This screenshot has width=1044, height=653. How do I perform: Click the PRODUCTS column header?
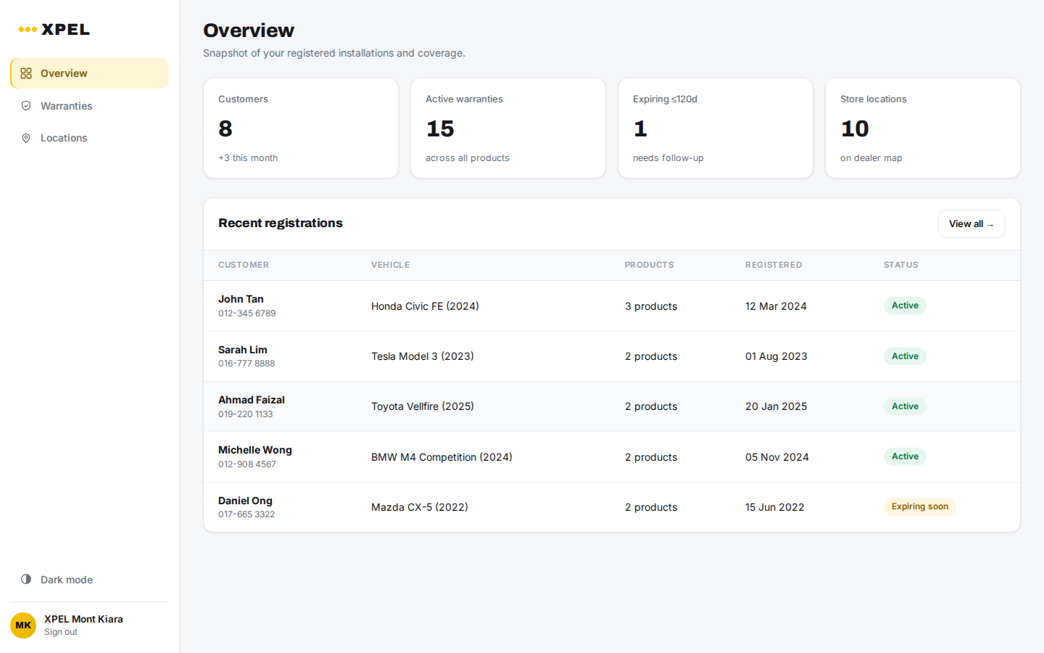(x=650, y=265)
